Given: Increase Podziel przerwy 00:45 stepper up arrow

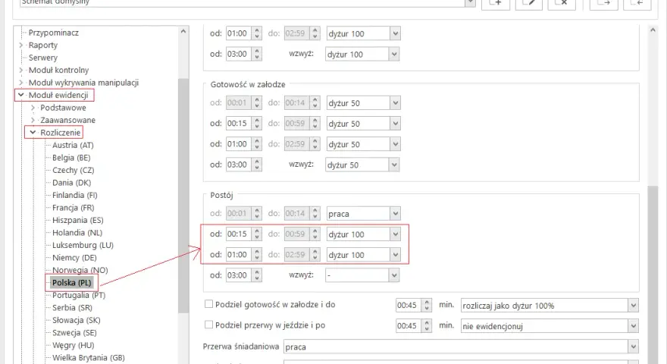Looking at the screenshot, I should click(427, 323).
